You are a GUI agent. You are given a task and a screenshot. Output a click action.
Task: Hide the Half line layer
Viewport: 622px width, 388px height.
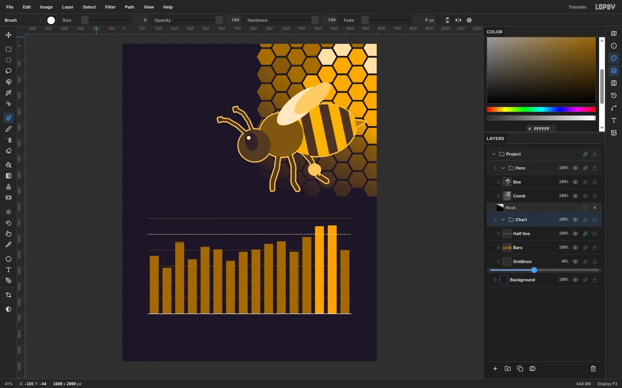575,234
